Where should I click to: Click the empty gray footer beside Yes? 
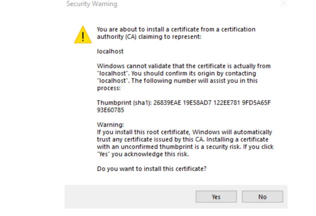[x=130, y=197]
